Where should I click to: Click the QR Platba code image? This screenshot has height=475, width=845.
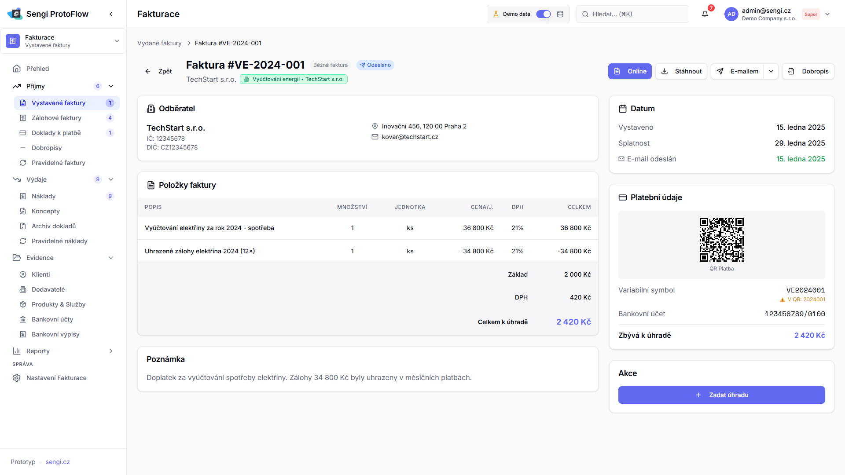click(x=721, y=240)
